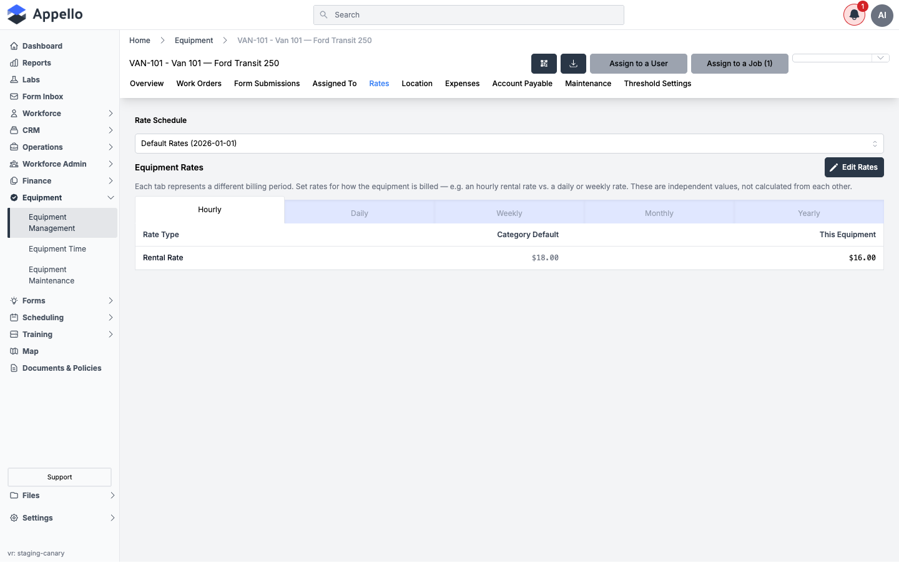Click Assign to a User button
The image size is (899, 573).
coord(639,64)
